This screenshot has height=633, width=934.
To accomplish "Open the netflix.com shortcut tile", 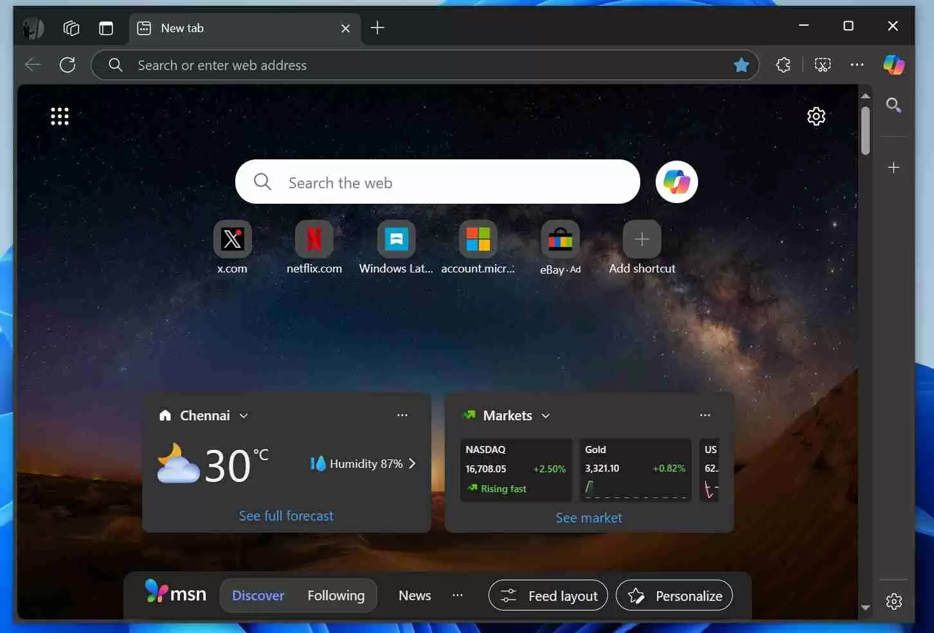I will pyautogui.click(x=314, y=238).
